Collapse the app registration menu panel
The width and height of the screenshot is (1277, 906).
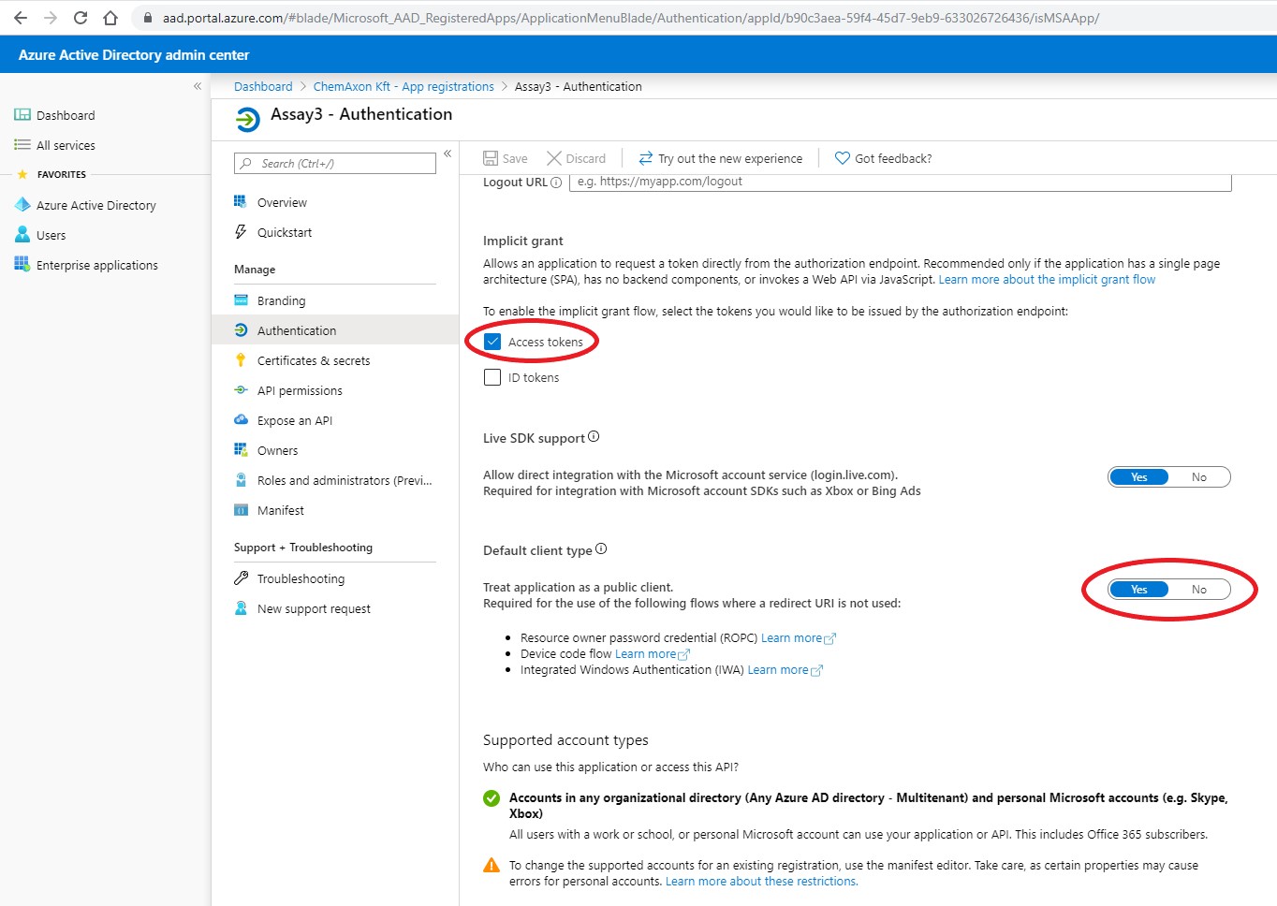448,153
